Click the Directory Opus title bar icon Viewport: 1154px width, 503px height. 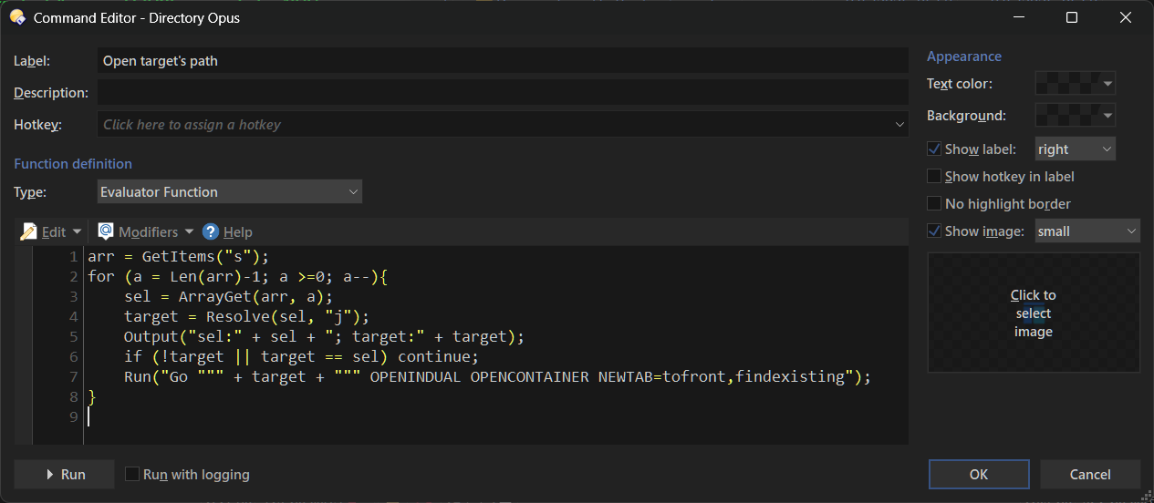[x=17, y=17]
